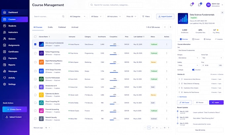Screen dimensions: 225x135
Task: Check the Python Programming row checkbox
Action: tap(35, 53)
